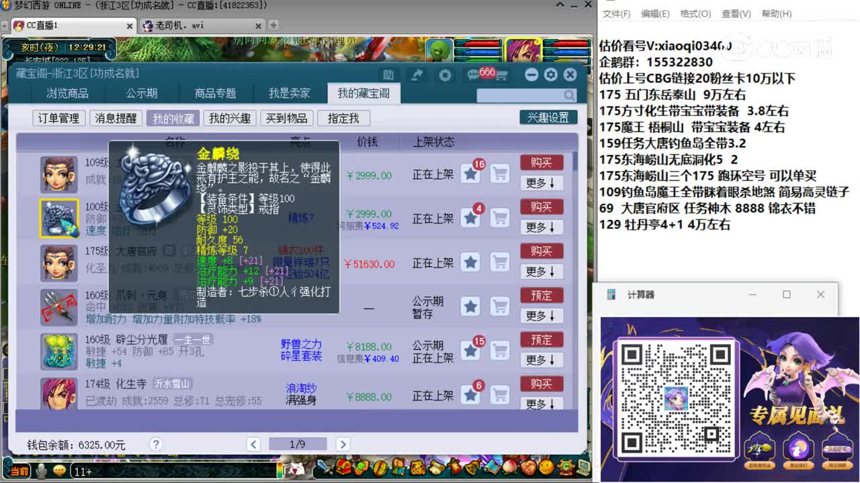Click 我的兴趣 button

[x=229, y=118]
